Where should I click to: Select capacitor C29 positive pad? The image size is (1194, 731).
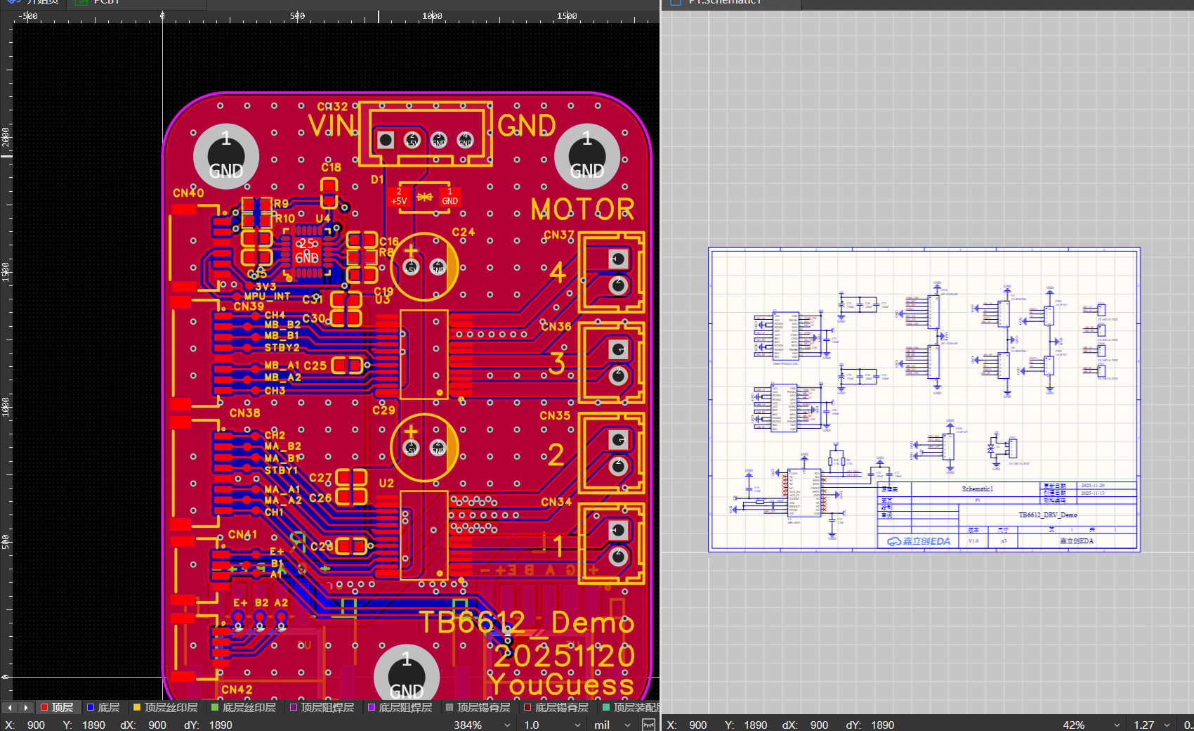[411, 448]
